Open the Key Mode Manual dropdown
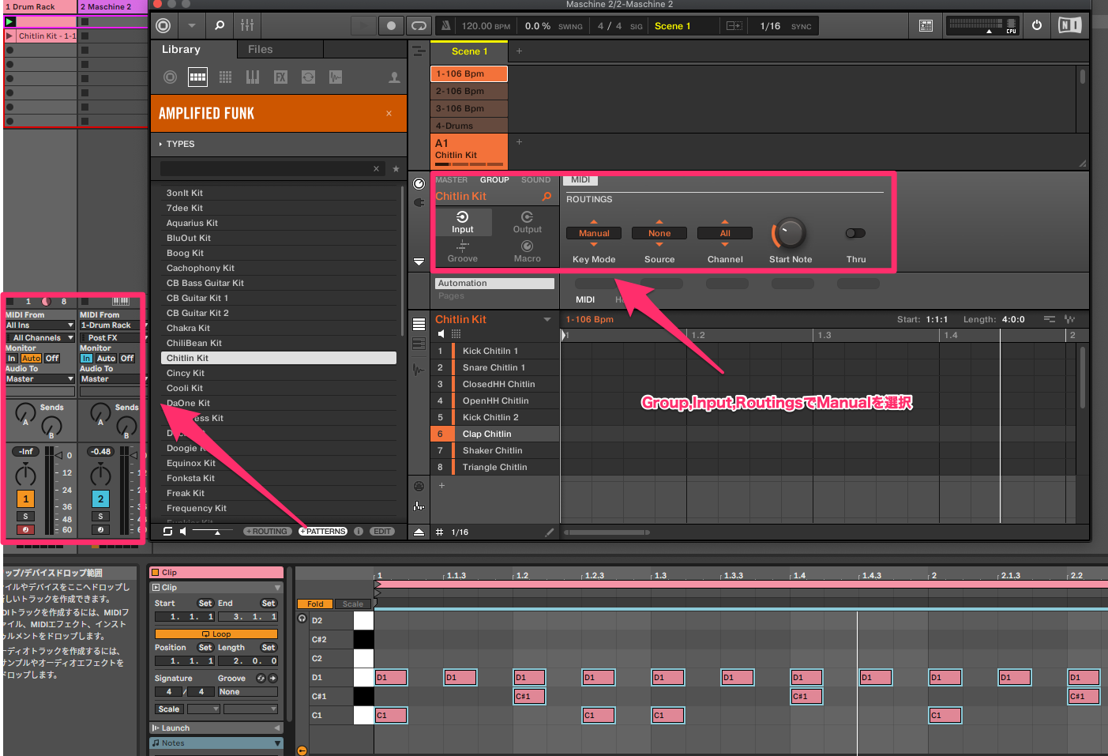The height and width of the screenshot is (756, 1108). (594, 233)
